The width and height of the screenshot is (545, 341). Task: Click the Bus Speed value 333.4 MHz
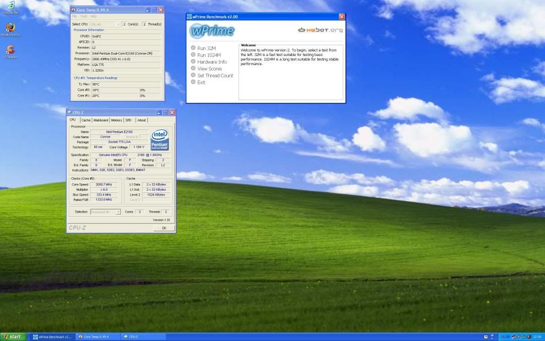click(x=104, y=195)
